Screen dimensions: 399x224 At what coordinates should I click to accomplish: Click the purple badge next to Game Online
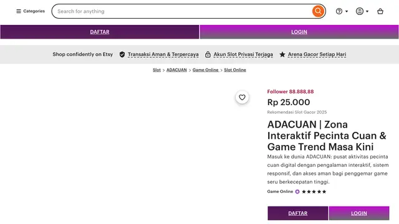pos(297,192)
